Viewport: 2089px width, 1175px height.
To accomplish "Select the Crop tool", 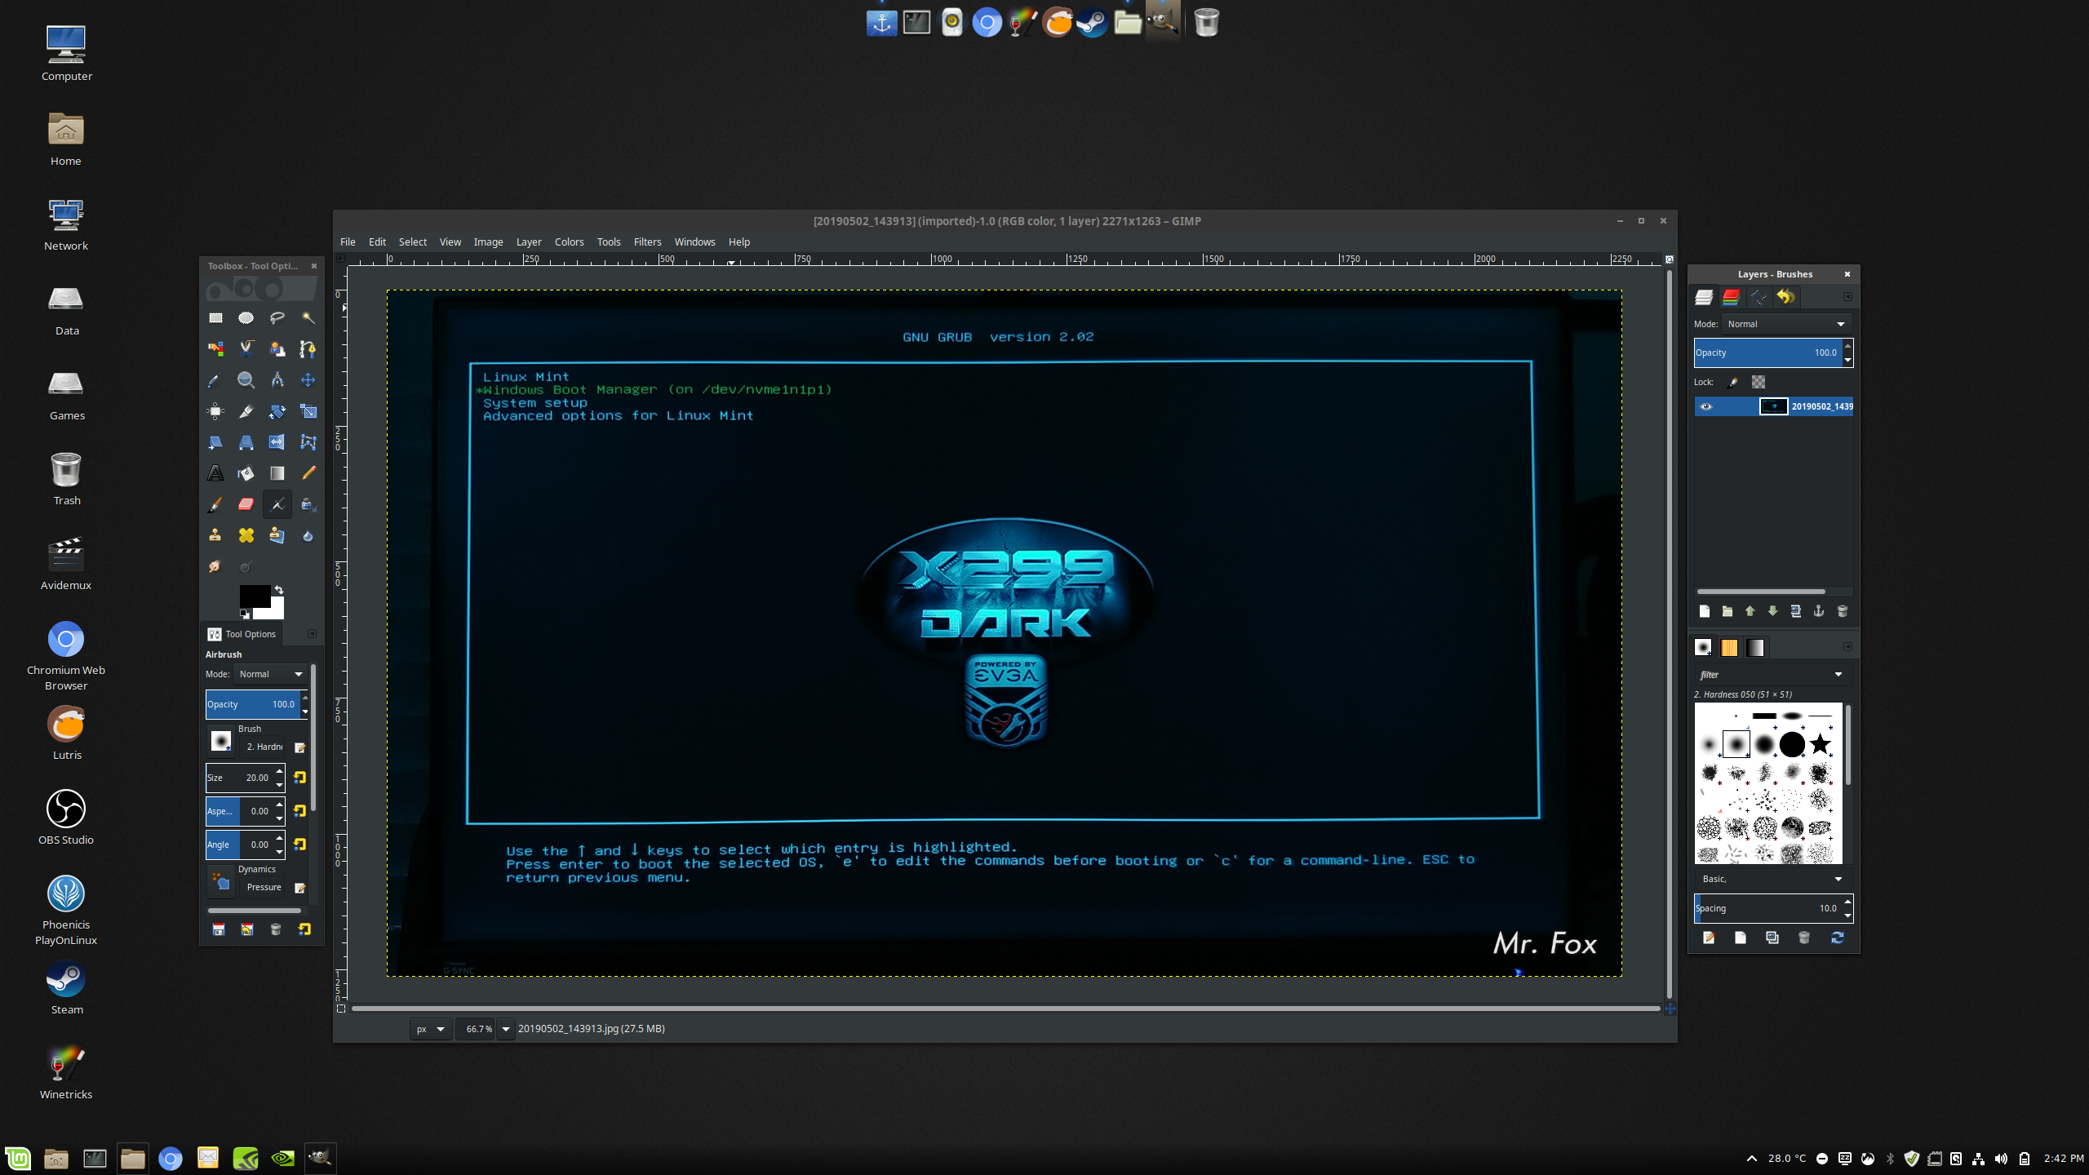I will [246, 411].
